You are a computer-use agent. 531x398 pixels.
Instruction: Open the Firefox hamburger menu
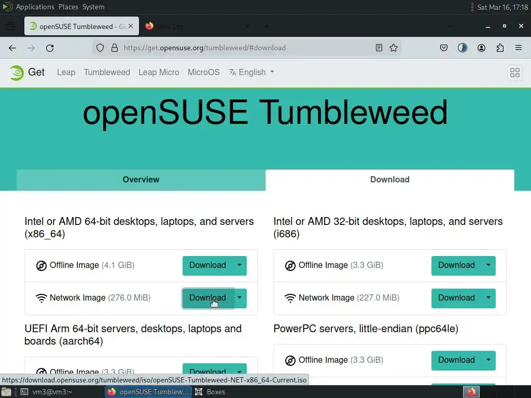(519, 48)
